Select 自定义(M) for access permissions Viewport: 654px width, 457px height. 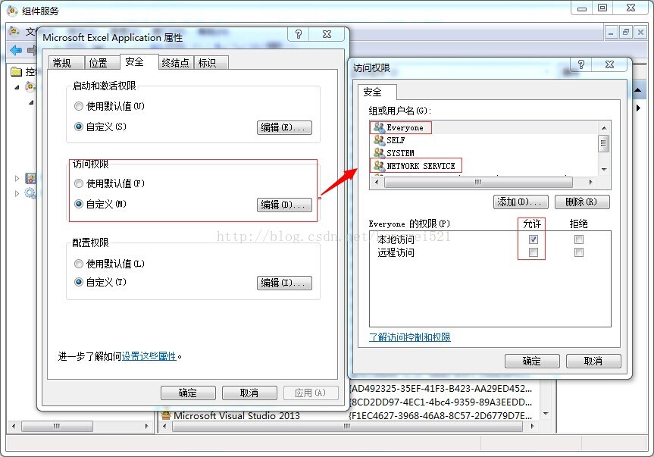78,204
